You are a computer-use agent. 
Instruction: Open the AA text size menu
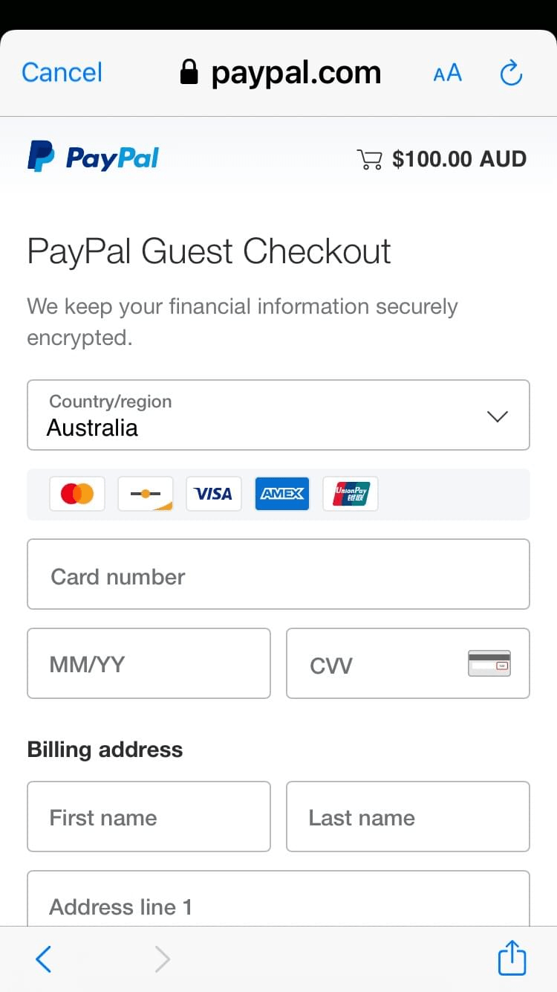[447, 74]
